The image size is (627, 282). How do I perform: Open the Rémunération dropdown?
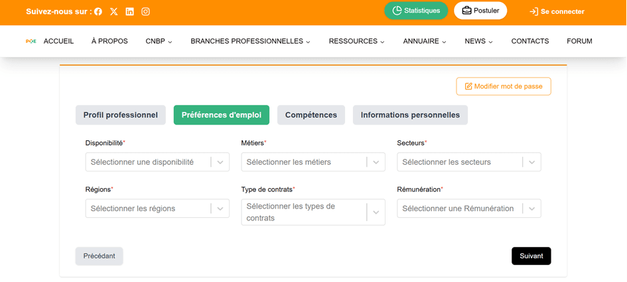(x=468, y=209)
